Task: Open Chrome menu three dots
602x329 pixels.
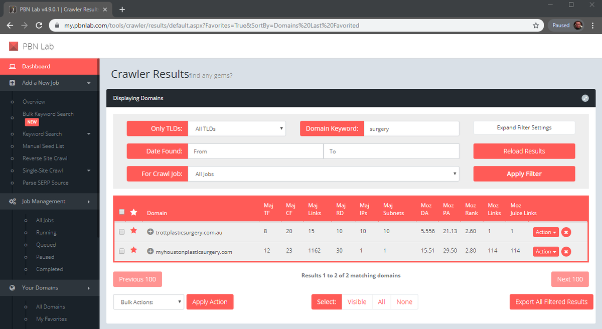Action: 592,25
